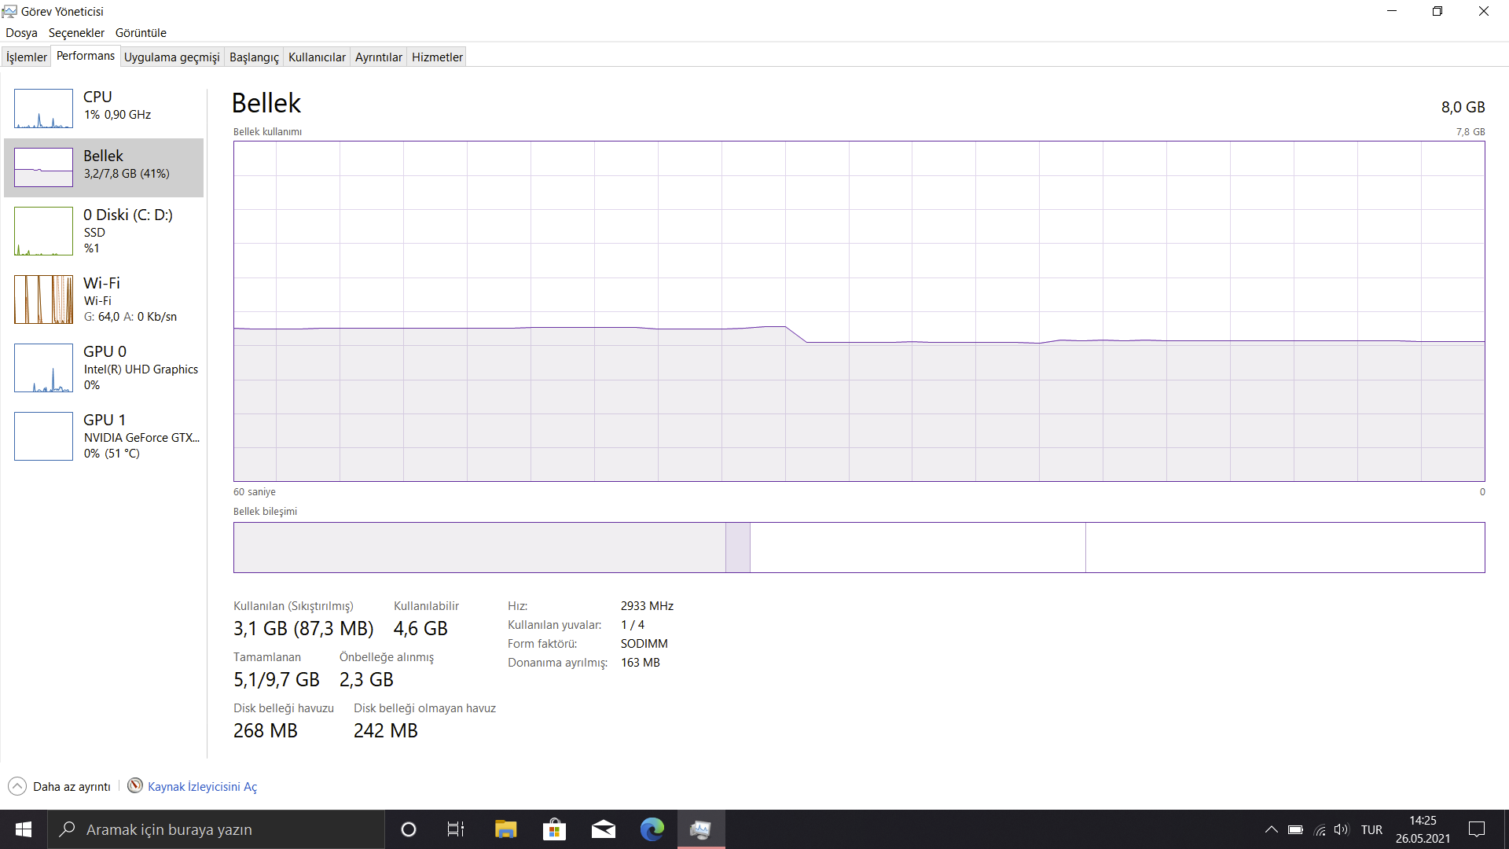
Task: Open the Görüntüle menu
Action: pos(141,33)
